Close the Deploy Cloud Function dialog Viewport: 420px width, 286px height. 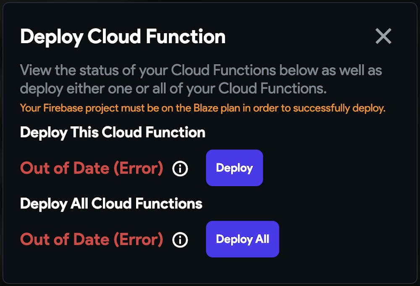[x=383, y=36]
